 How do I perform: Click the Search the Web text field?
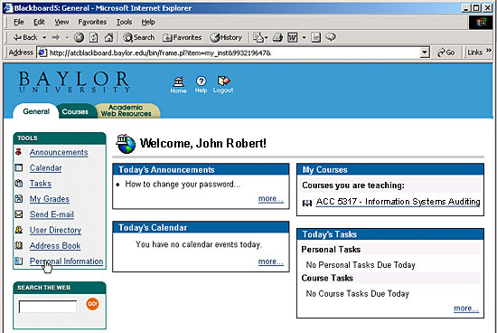pos(48,307)
